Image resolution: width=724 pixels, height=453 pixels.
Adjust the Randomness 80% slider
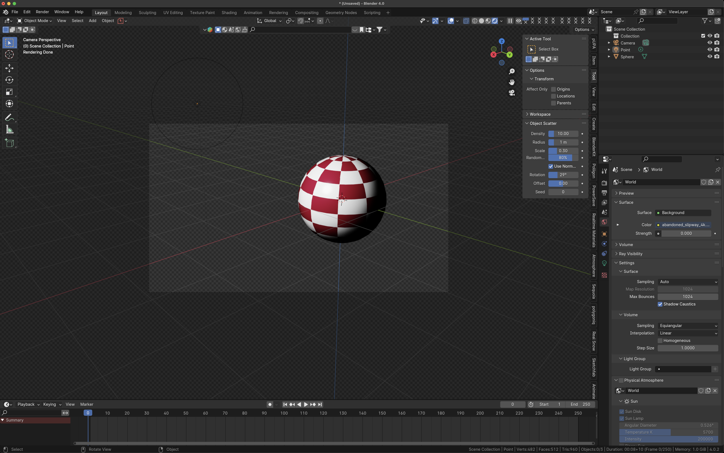[563, 158]
